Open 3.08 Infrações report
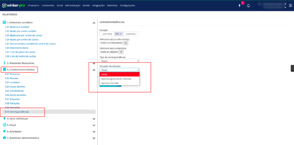The height and width of the screenshot is (145, 294). (12, 103)
